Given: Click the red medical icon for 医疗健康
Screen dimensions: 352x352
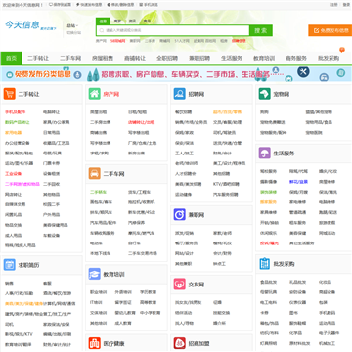Looking at the screenshot, I should pyautogui.click(x=95, y=343).
